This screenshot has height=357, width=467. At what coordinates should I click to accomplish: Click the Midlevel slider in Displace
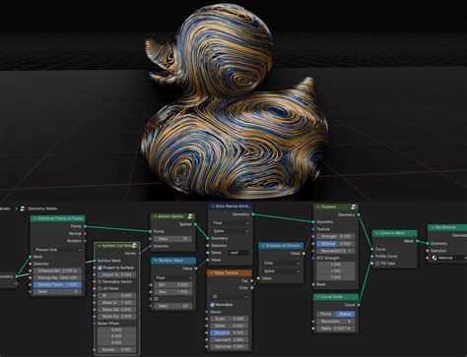336,244
